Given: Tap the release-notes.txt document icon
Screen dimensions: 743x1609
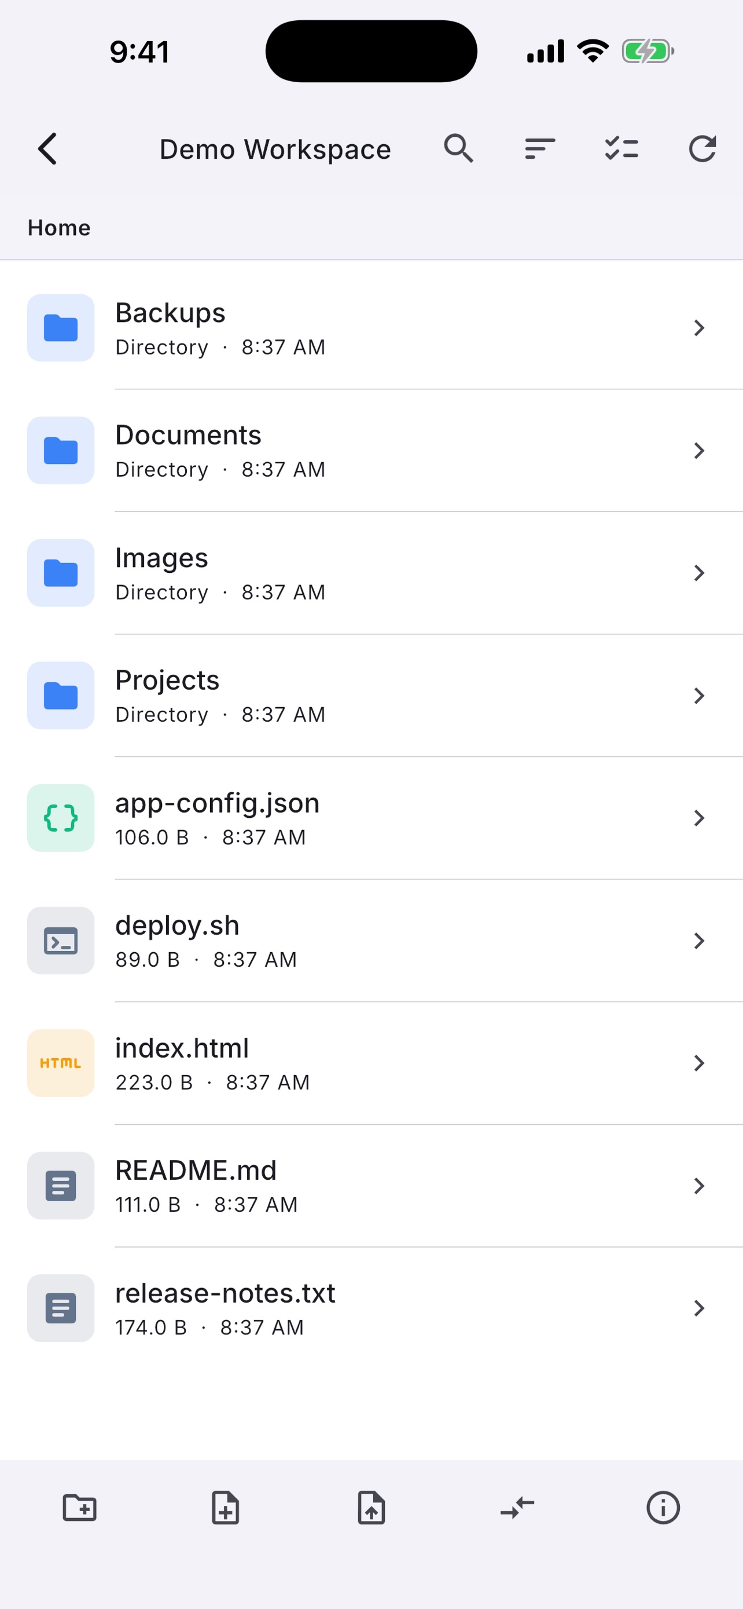Looking at the screenshot, I should click(x=61, y=1307).
